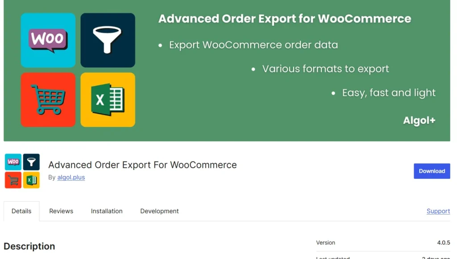This screenshot has height=259, width=457.
Task: Visit the algol.plus author link
Action: click(71, 177)
